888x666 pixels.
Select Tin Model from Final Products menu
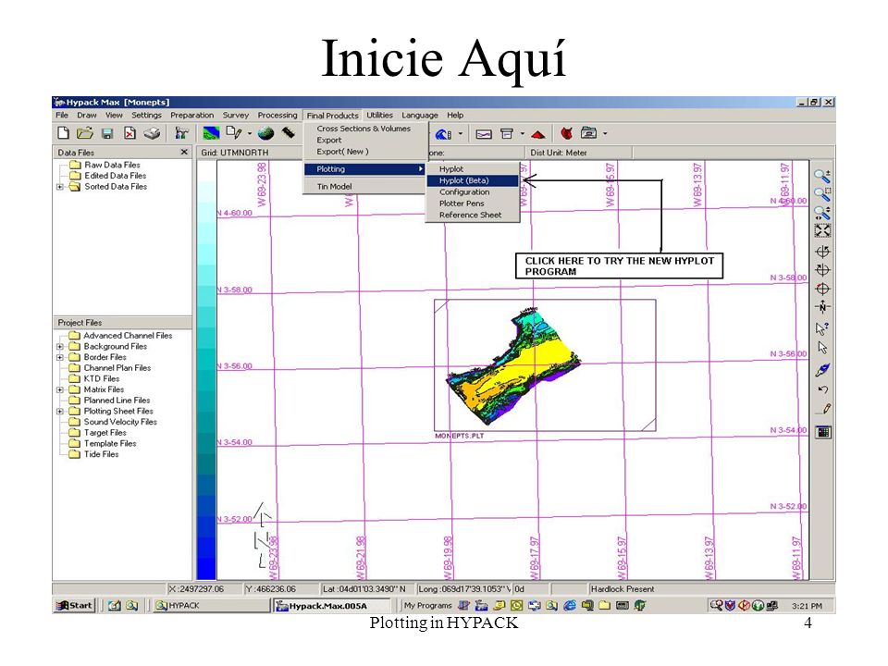364,186
